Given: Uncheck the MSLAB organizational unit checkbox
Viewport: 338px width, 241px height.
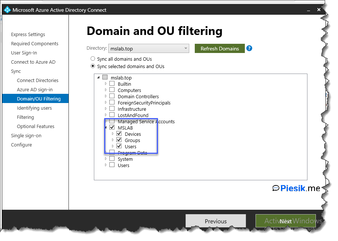Looking at the screenshot, I should 112,128.
